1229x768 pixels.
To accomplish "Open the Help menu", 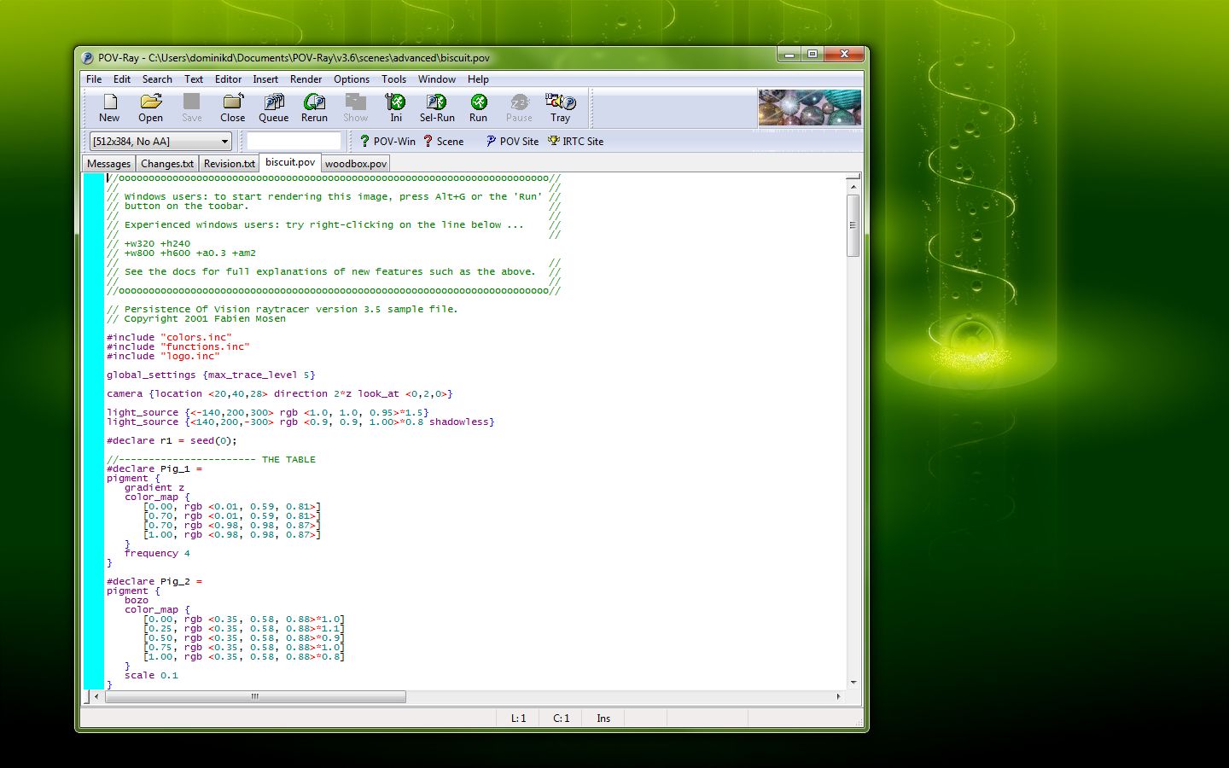I will [x=478, y=79].
